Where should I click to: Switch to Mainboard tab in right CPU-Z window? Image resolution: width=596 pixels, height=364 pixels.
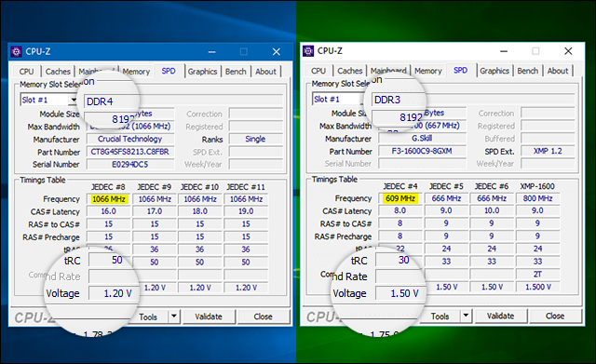pos(388,71)
